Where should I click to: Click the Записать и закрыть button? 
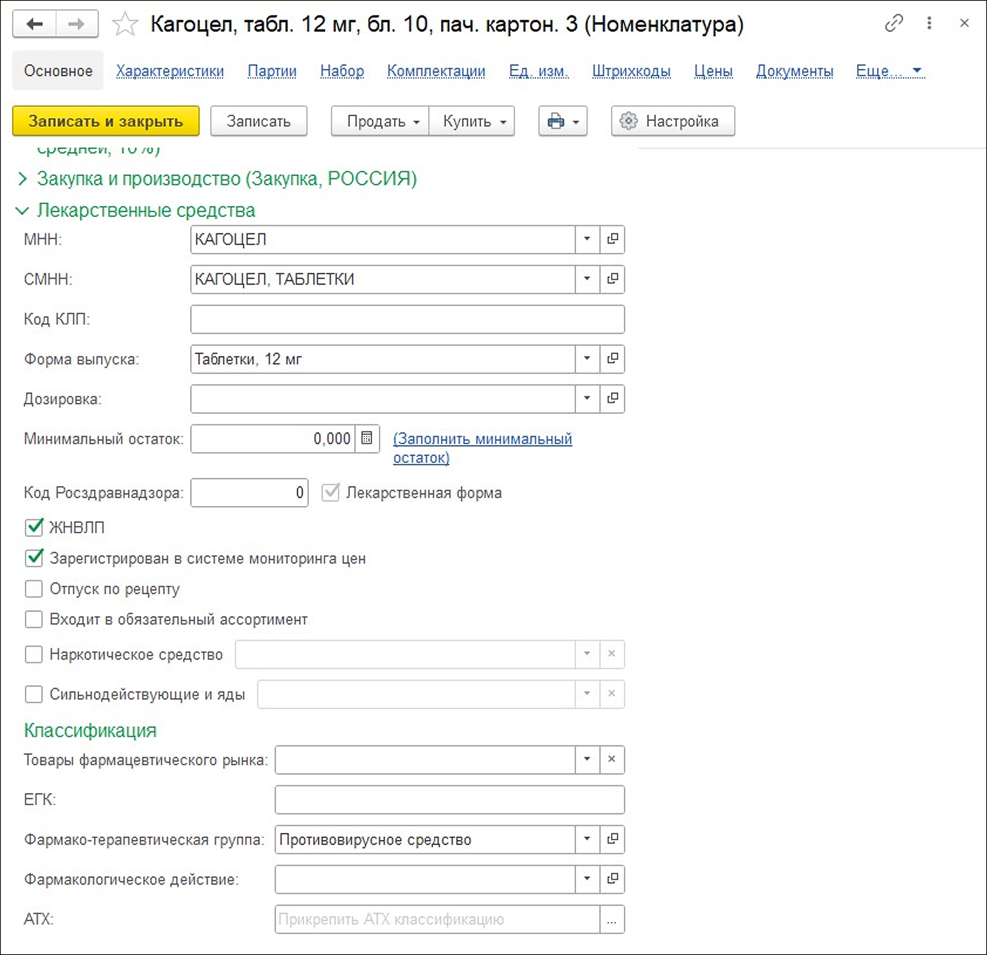point(105,121)
